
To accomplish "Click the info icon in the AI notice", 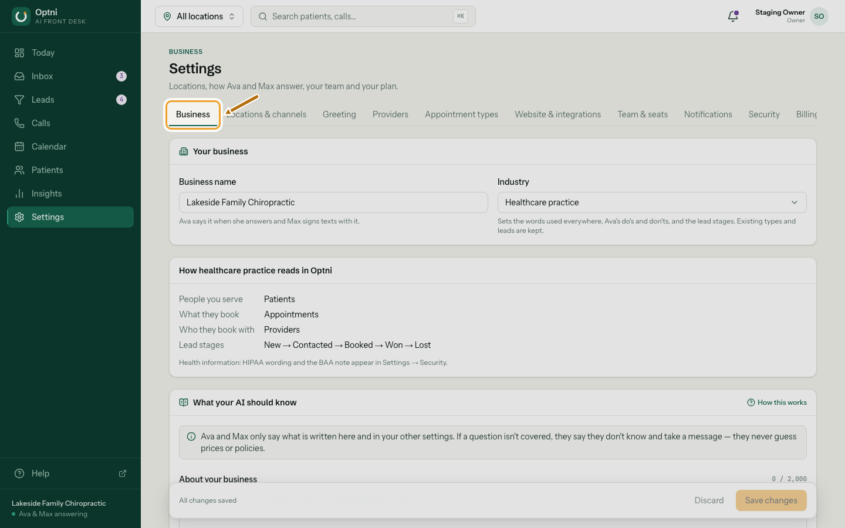I will [x=191, y=436].
